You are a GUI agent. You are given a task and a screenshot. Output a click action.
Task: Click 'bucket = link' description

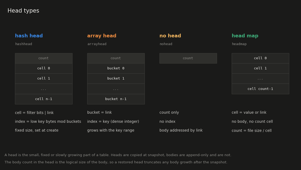point(100,113)
